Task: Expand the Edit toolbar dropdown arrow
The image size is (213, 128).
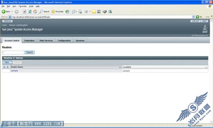Action: pos(90,12)
